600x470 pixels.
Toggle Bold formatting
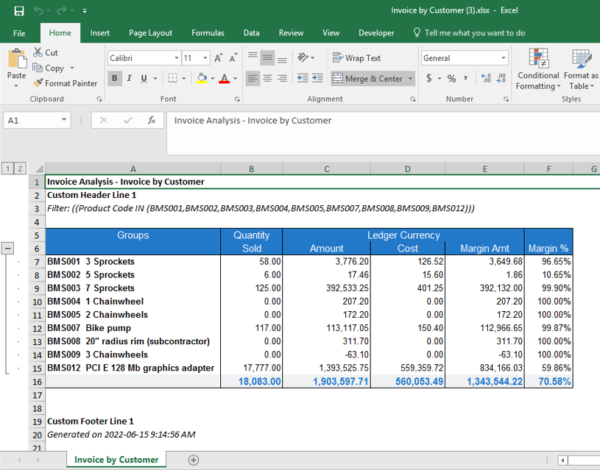pos(114,79)
